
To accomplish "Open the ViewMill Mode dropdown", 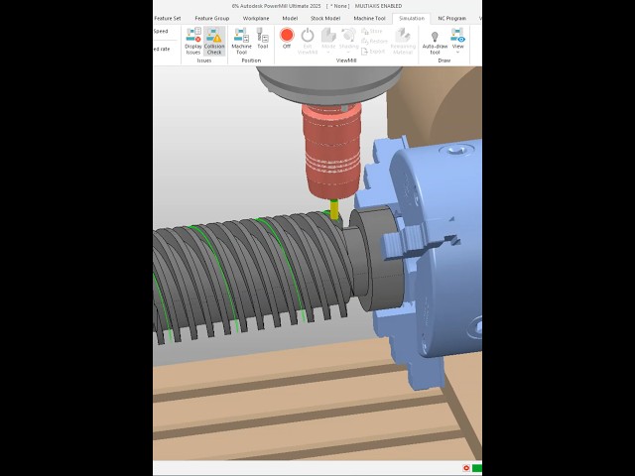I will click(x=328, y=41).
